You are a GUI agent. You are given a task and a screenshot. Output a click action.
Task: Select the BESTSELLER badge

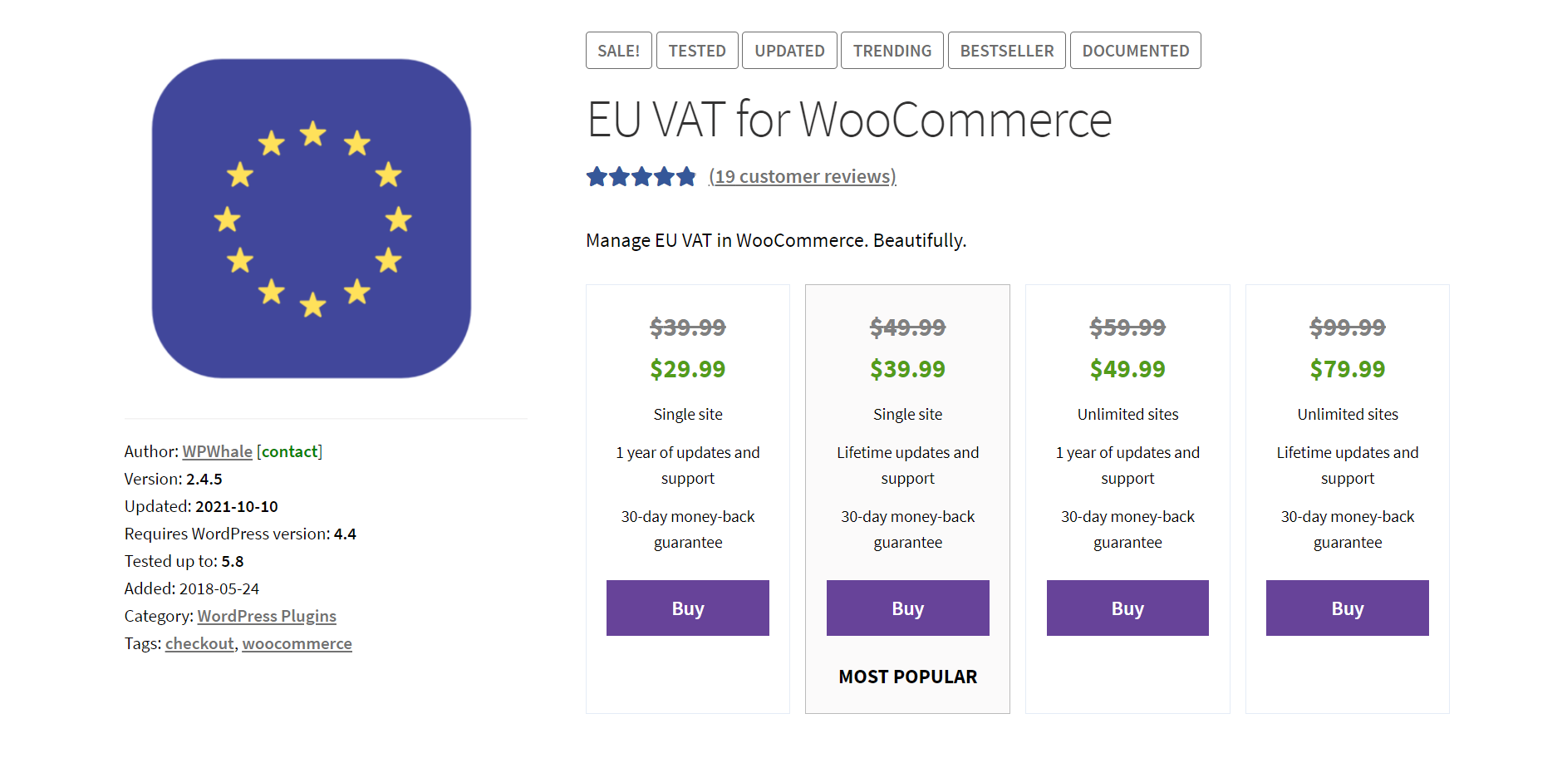[1007, 51]
